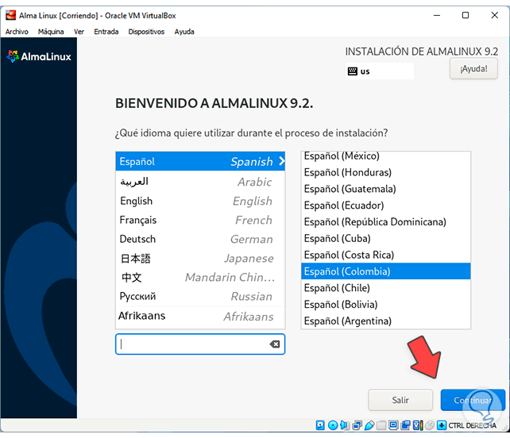The height and width of the screenshot is (438, 510).
Task: Open the Archivo menu
Action: pos(17,32)
